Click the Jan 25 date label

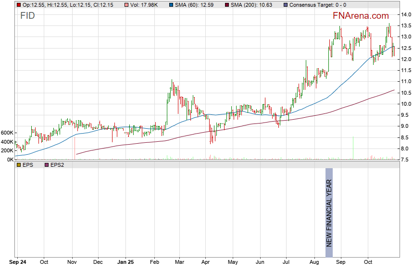(x=125, y=262)
